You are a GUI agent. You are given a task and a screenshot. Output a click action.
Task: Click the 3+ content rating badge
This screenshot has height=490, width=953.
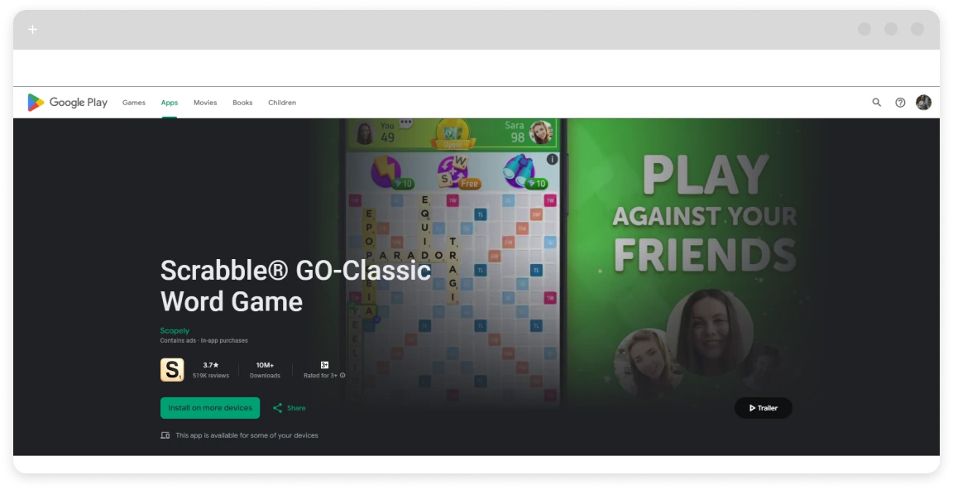click(x=324, y=365)
